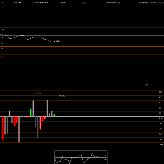
Task: Open the small preview chart at the bottom
Action: (x=81, y=157)
